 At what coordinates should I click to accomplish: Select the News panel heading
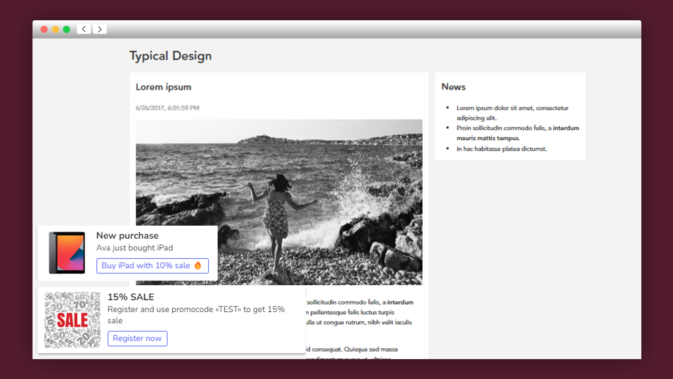coord(453,87)
